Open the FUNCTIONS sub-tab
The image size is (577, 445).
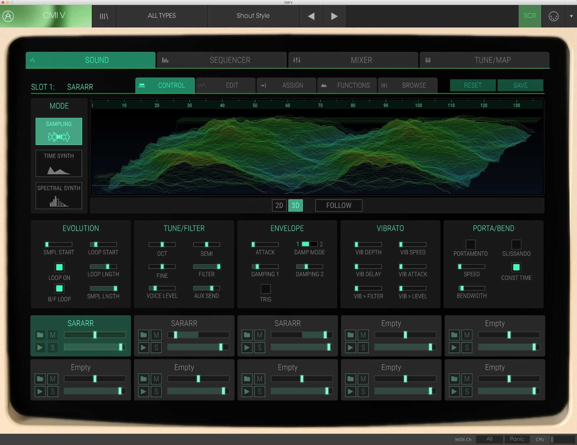coord(347,85)
